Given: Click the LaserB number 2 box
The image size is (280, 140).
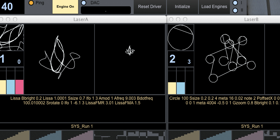Looking at the screenshot, I should pyautogui.click(x=181, y=59).
